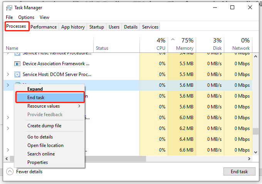Choose Open file location in context menu
262x184 pixels.
pyautogui.click(x=50, y=145)
